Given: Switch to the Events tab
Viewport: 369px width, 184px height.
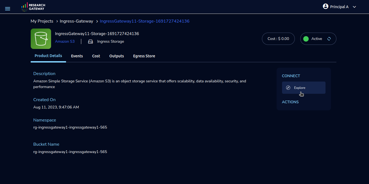Looking at the screenshot, I should [77, 56].
